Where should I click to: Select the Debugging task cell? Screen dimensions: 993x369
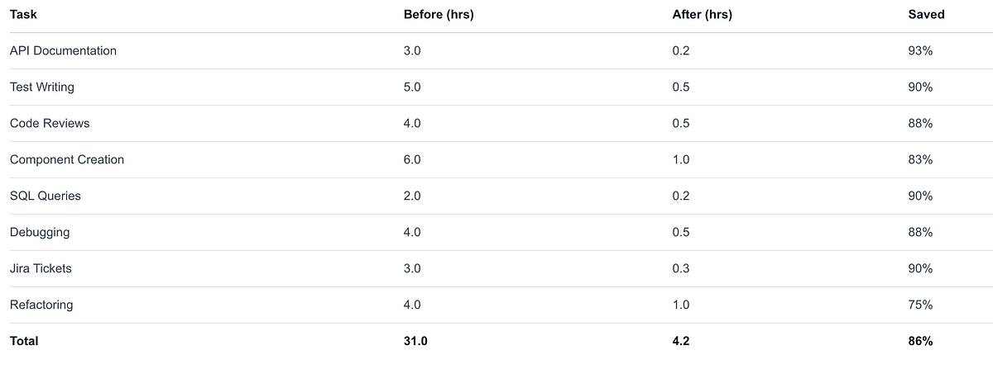40,233
